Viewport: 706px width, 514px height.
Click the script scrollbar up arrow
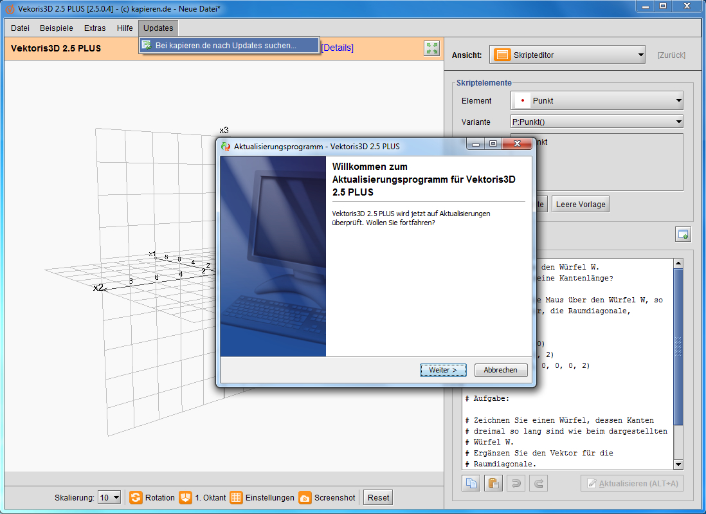[678, 264]
